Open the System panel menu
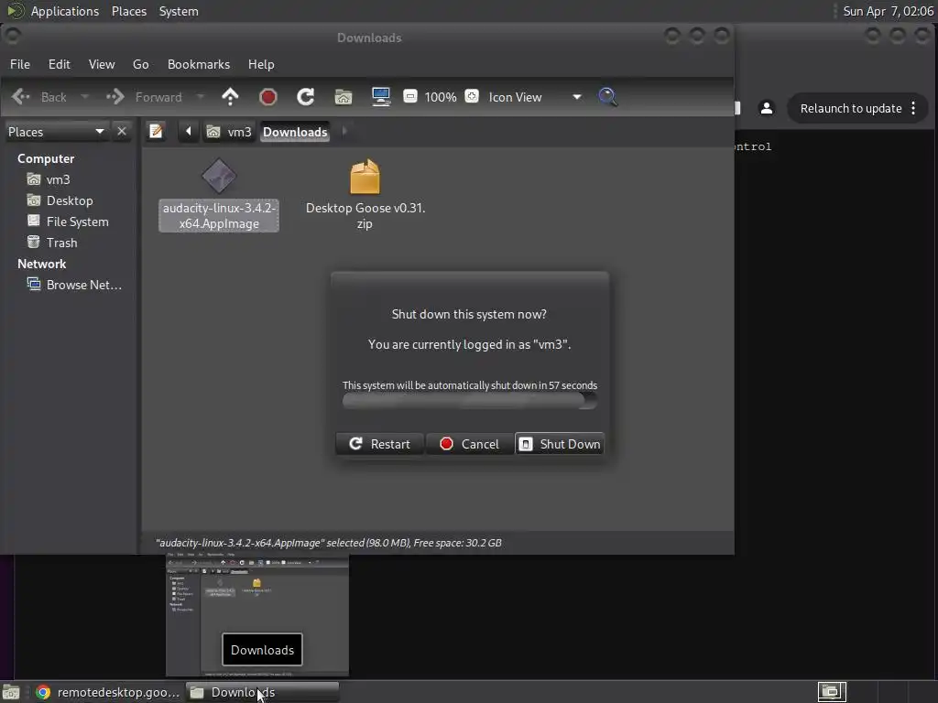938x703 pixels. pos(179,11)
